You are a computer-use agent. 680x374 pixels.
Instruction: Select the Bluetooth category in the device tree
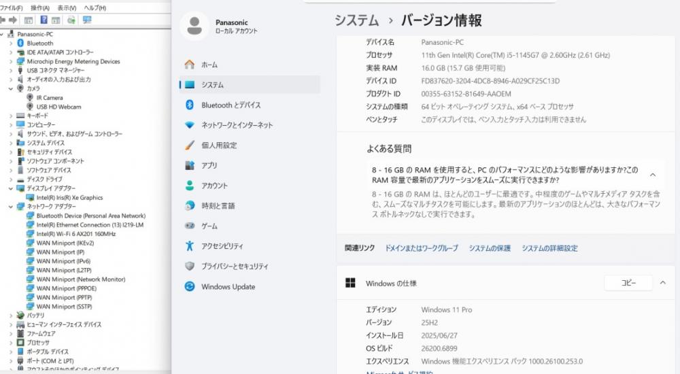pos(40,43)
